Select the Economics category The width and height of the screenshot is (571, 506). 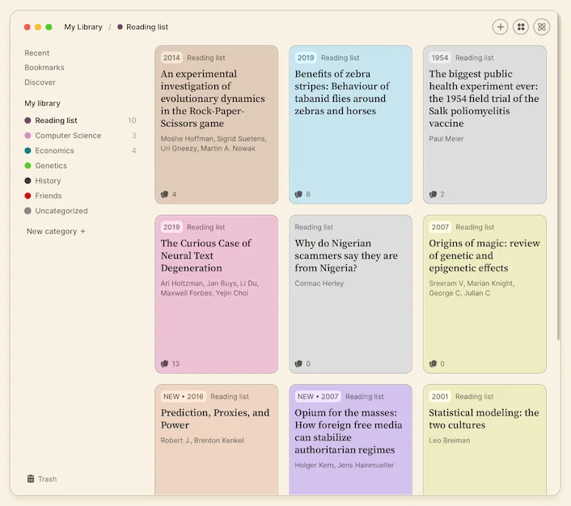(x=54, y=150)
